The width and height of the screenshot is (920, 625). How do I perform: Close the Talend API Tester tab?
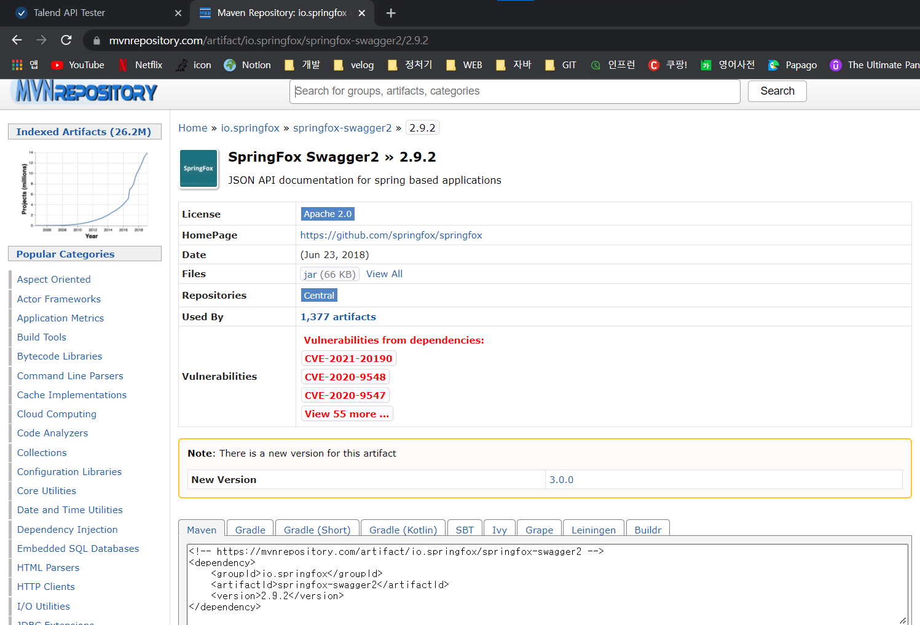(x=178, y=13)
